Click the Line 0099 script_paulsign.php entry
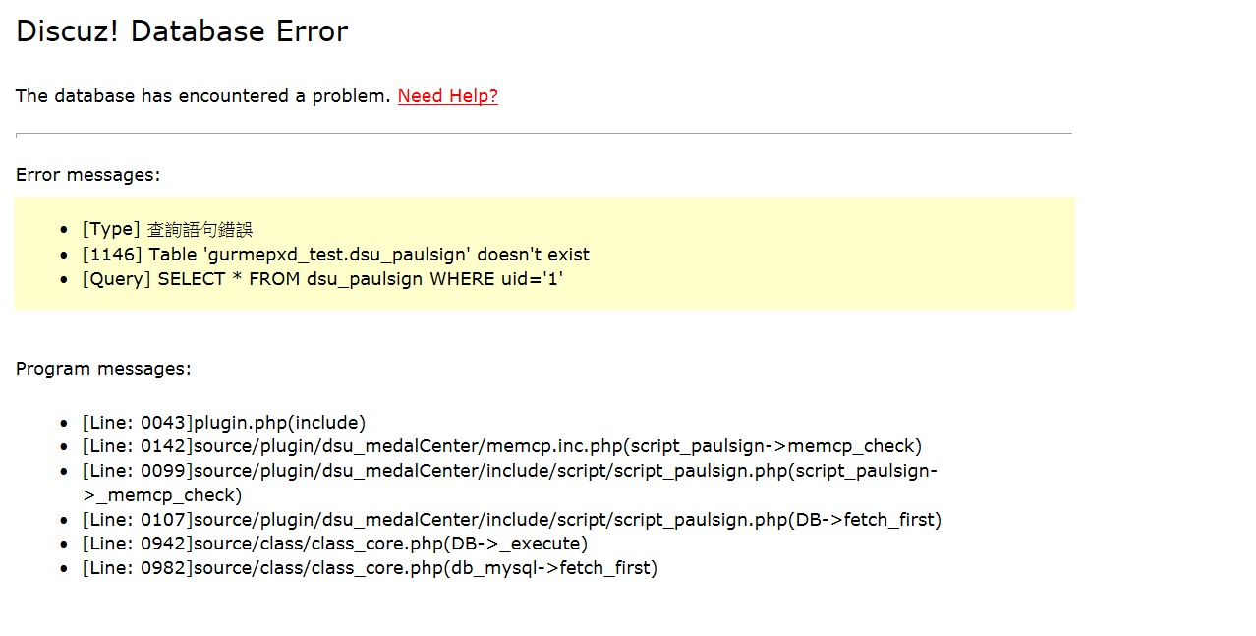 point(510,483)
